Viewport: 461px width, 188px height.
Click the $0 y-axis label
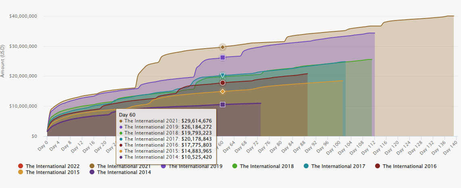[x=34, y=136]
